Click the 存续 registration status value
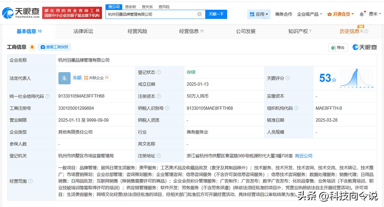This screenshot has height=207, width=384. (x=191, y=72)
